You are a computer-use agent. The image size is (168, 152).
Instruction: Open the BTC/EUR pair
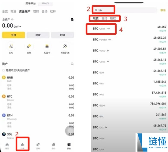[129, 73]
